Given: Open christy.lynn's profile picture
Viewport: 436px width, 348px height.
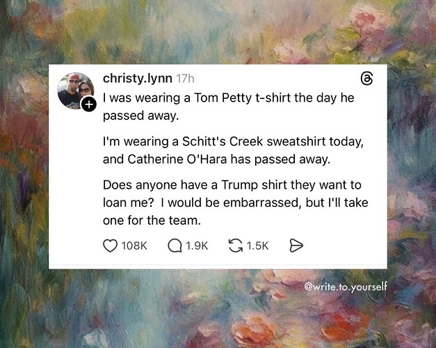Looking at the screenshot, I should click(x=75, y=90).
